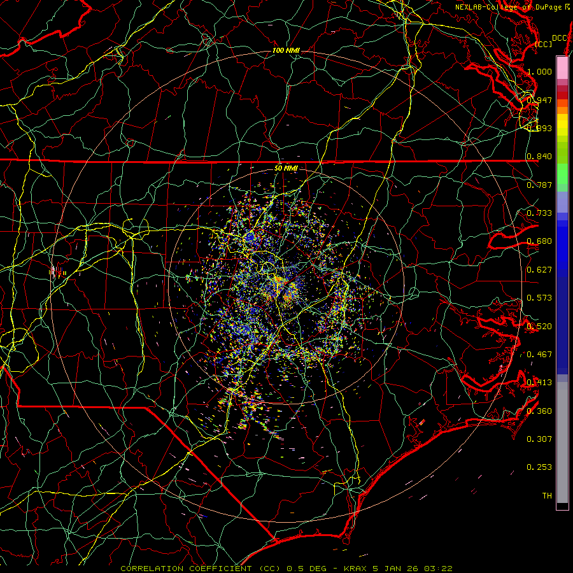This screenshot has height=573, width=573.
Task: Select the 0.840 scale value
Action: point(539,157)
